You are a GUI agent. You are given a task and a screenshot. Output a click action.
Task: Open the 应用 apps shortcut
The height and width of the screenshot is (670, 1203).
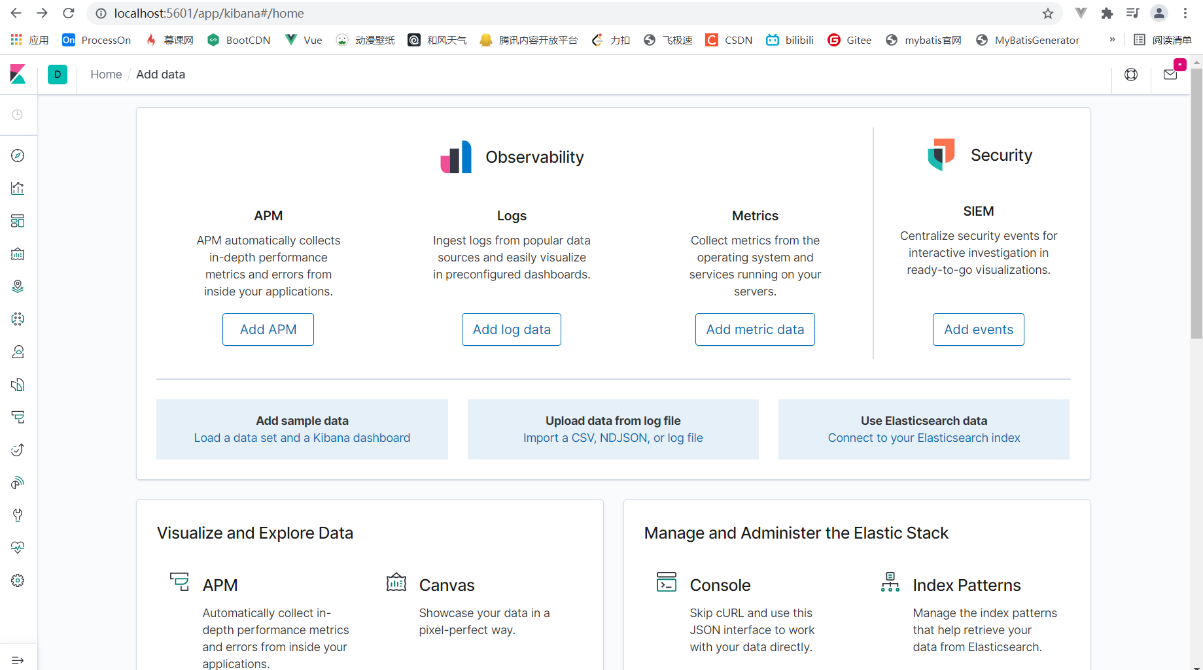(30, 40)
